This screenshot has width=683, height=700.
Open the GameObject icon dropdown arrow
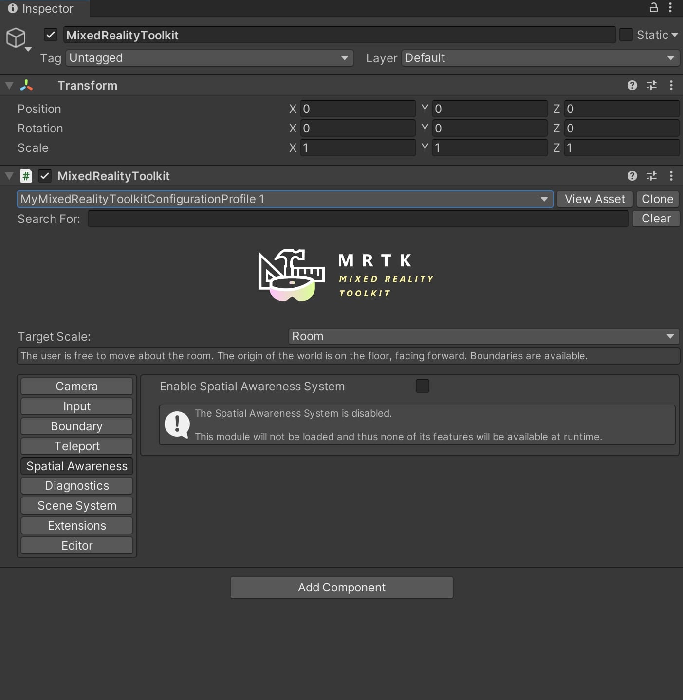[x=28, y=49]
